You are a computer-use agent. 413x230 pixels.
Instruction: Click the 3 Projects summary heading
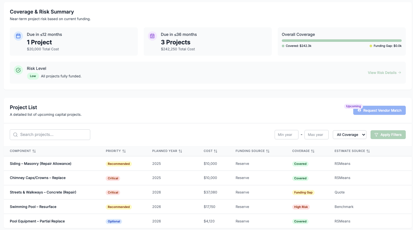coord(176,42)
